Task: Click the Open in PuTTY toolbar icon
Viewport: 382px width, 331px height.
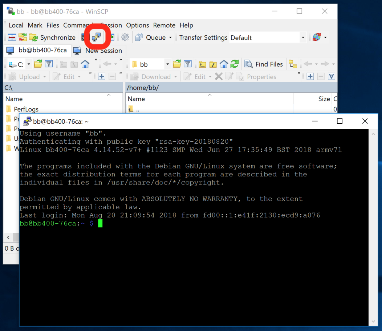Action: (97, 37)
